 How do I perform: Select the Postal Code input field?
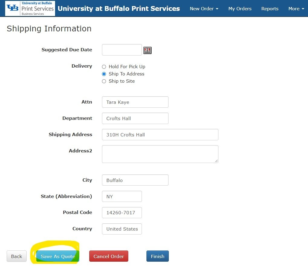coord(122,212)
